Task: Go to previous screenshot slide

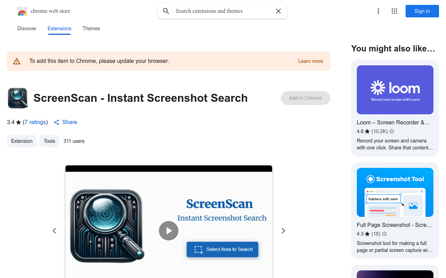Action: point(54,231)
